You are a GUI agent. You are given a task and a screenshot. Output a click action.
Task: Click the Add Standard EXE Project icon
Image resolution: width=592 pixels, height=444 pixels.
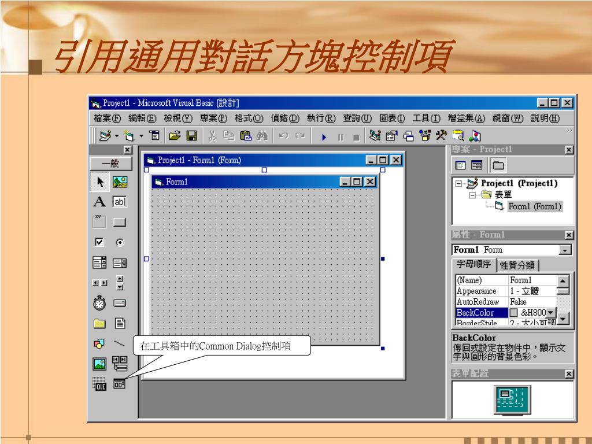click(105, 135)
